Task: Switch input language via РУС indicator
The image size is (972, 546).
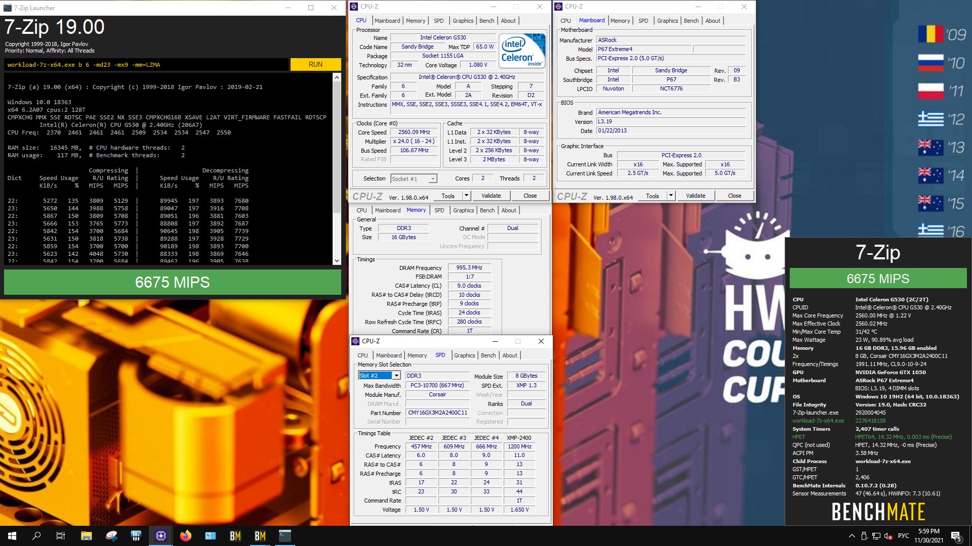Action: (904, 536)
